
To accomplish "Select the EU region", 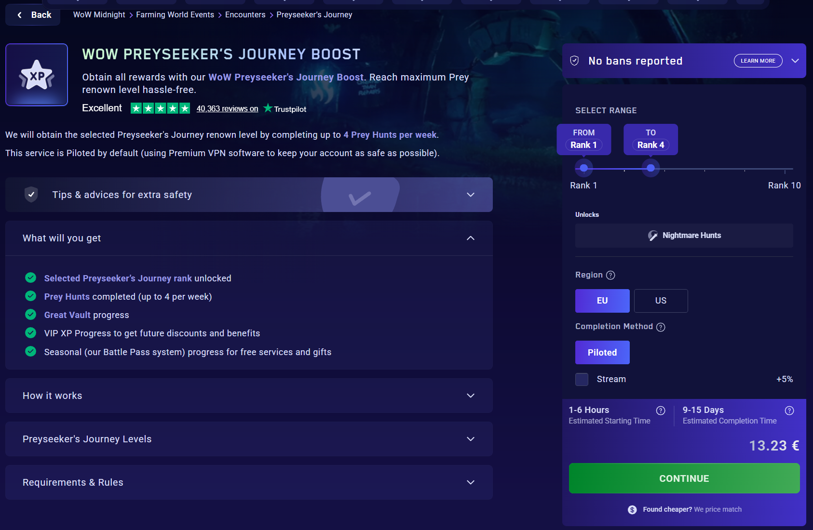I will (x=602, y=301).
